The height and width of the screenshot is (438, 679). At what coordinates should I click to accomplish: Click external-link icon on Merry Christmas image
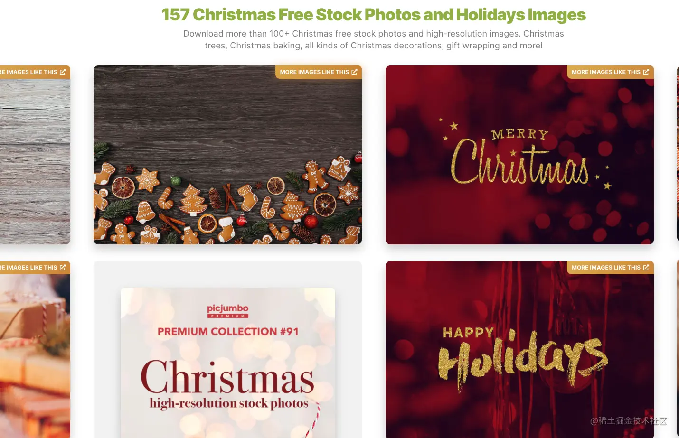(x=646, y=72)
